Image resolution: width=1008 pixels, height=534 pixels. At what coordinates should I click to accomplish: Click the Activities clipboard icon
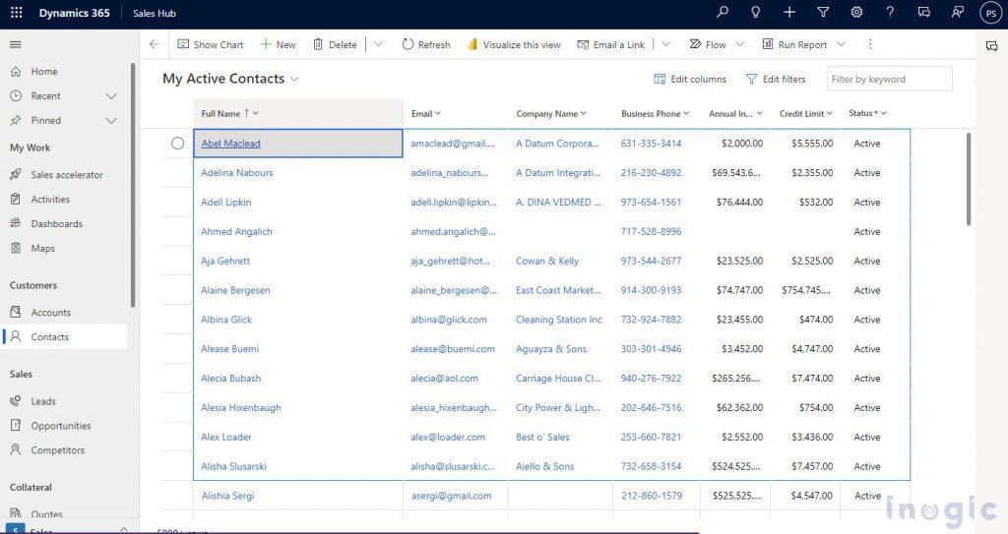point(16,200)
